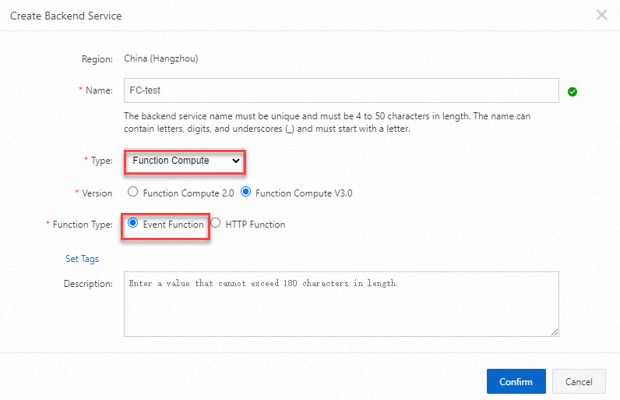Image resolution: width=620 pixels, height=400 pixels.
Task: Click the green name validation checkmark
Action: point(572,91)
